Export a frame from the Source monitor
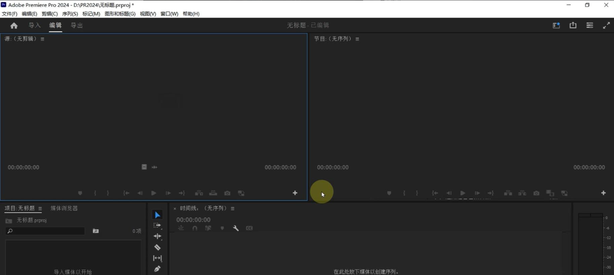 [227, 193]
